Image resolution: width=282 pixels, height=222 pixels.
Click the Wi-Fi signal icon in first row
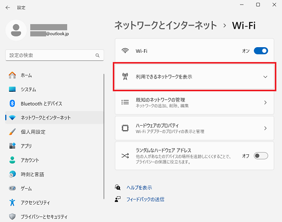(125, 51)
